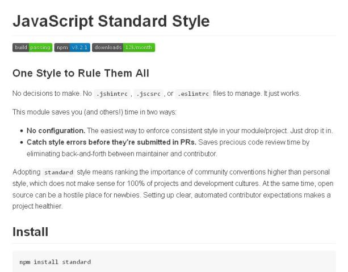The image size is (348, 272).
Task: Click the bullet before No configuration
Action: coord(21,131)
